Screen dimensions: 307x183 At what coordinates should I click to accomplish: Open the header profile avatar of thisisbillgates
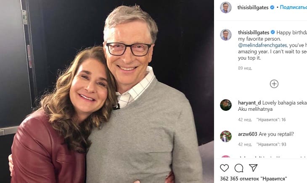(x=226, y=8)
